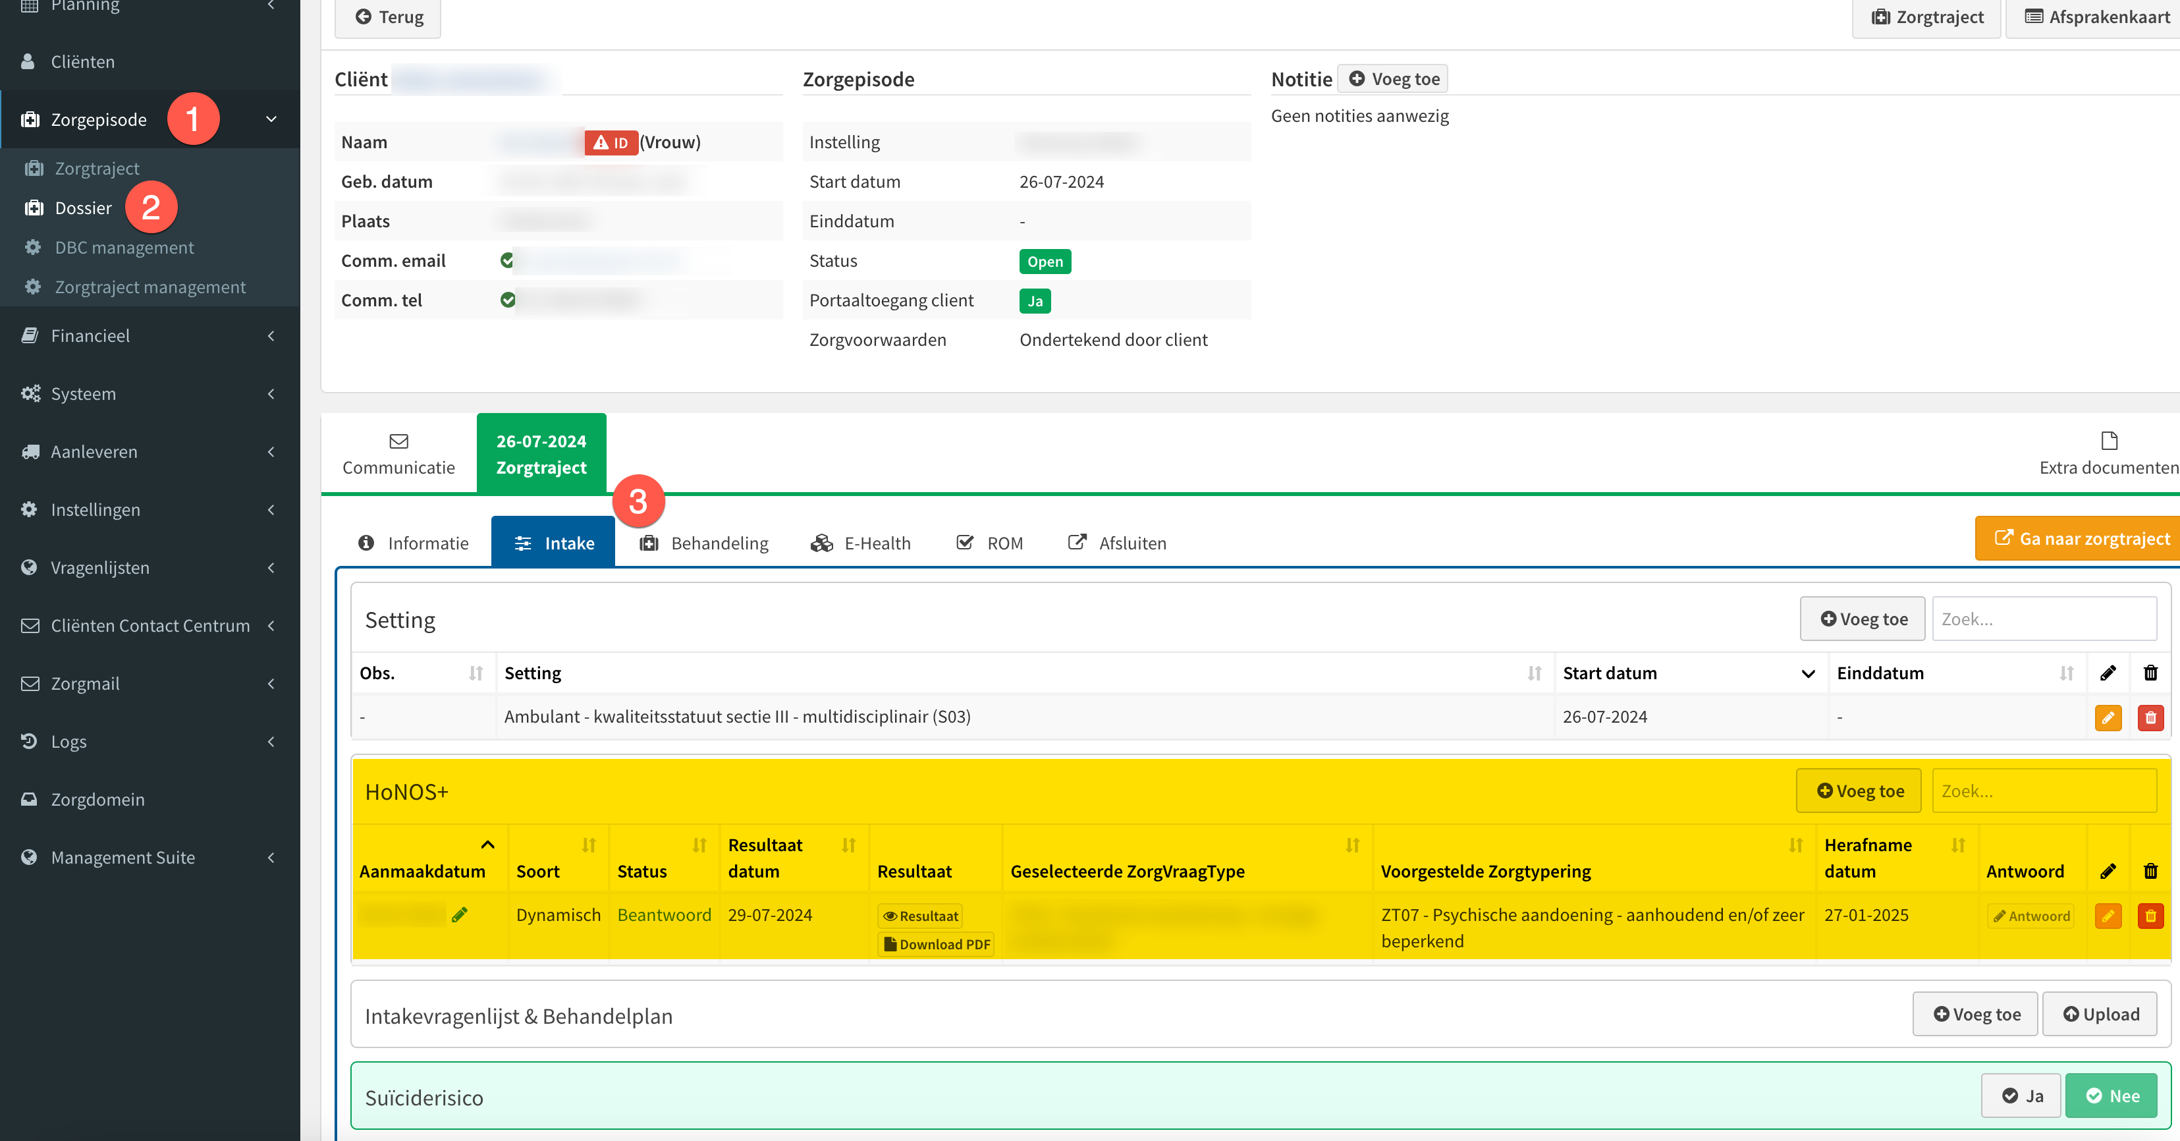Switch to the ROM tab
Image resolution: width=2180 pixels, height=1141 pixels.
click(x=989, y=543)
